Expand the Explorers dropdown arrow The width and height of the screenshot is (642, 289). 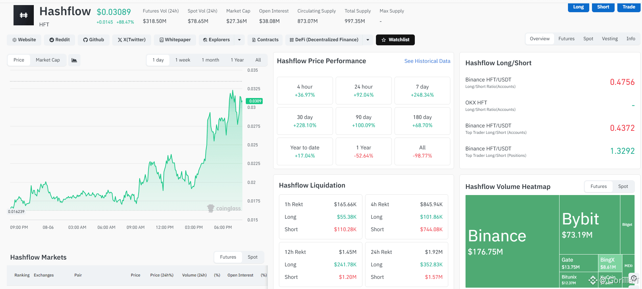pos(239,40)
